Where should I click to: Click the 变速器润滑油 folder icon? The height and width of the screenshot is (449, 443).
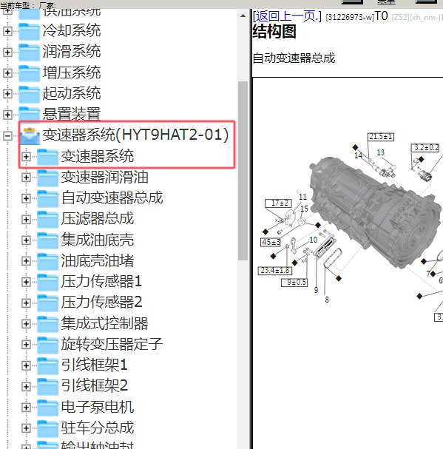click(47, 178)
